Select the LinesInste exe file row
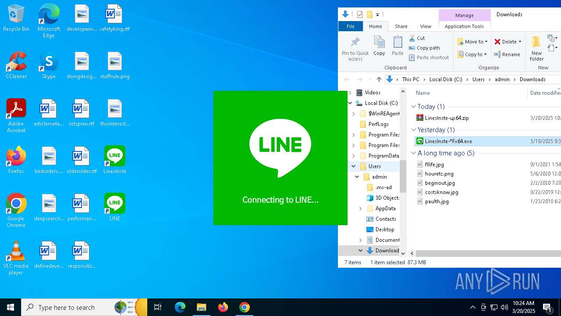Screen dimensions: 561x316 tap(488, 141)
